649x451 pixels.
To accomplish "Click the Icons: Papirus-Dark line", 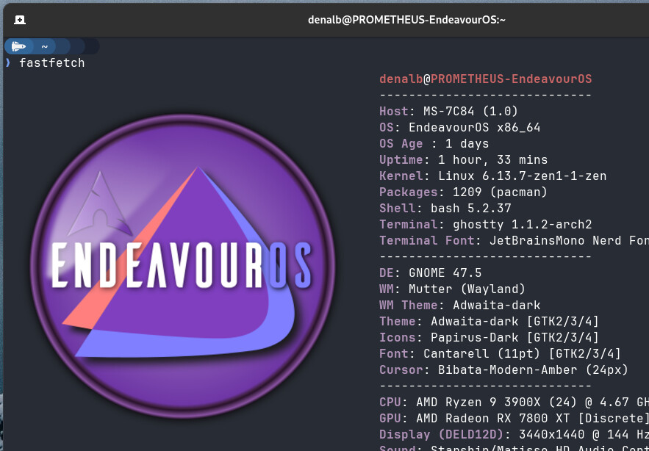I will (490, 337).
